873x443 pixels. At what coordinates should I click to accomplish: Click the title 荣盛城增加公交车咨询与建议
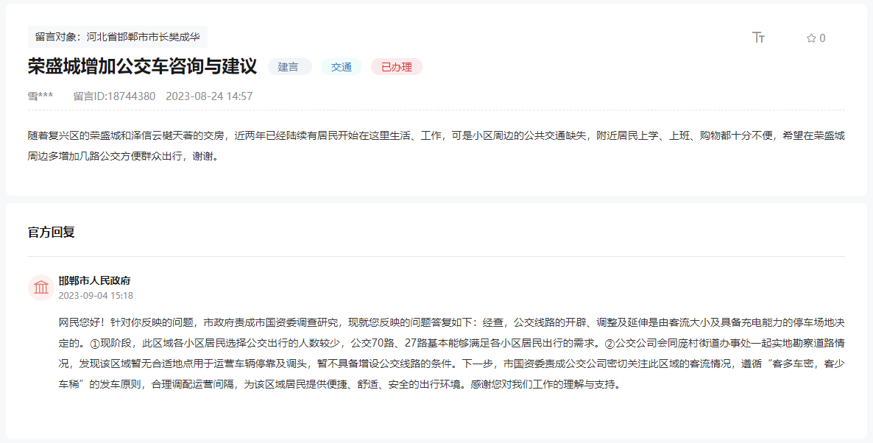pos(143,66)
